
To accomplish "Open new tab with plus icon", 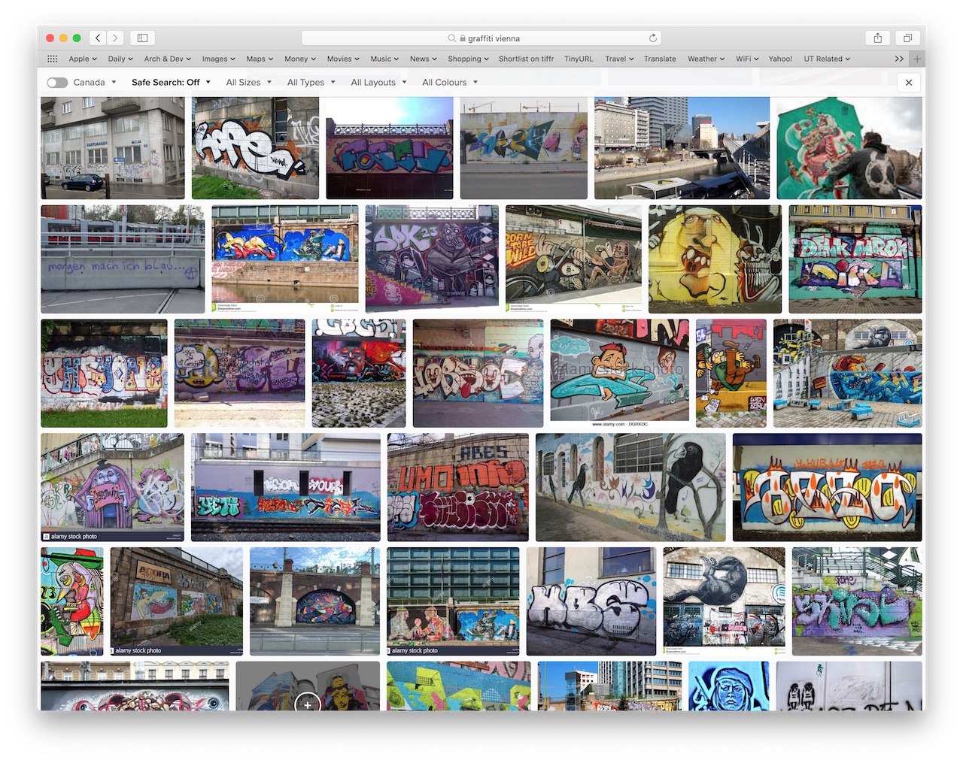I will point(916,59).
